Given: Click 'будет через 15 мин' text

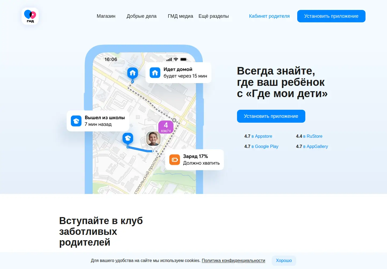Looking at the screenshot, I should [x=185, y=76].
